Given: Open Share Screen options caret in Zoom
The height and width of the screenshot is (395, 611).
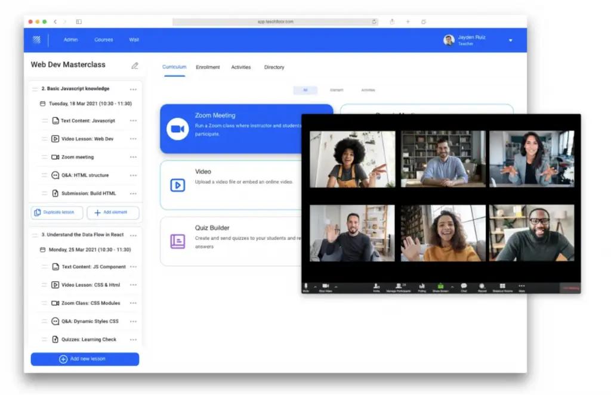Looking at the screenshot, I should [x=452, y=287].
